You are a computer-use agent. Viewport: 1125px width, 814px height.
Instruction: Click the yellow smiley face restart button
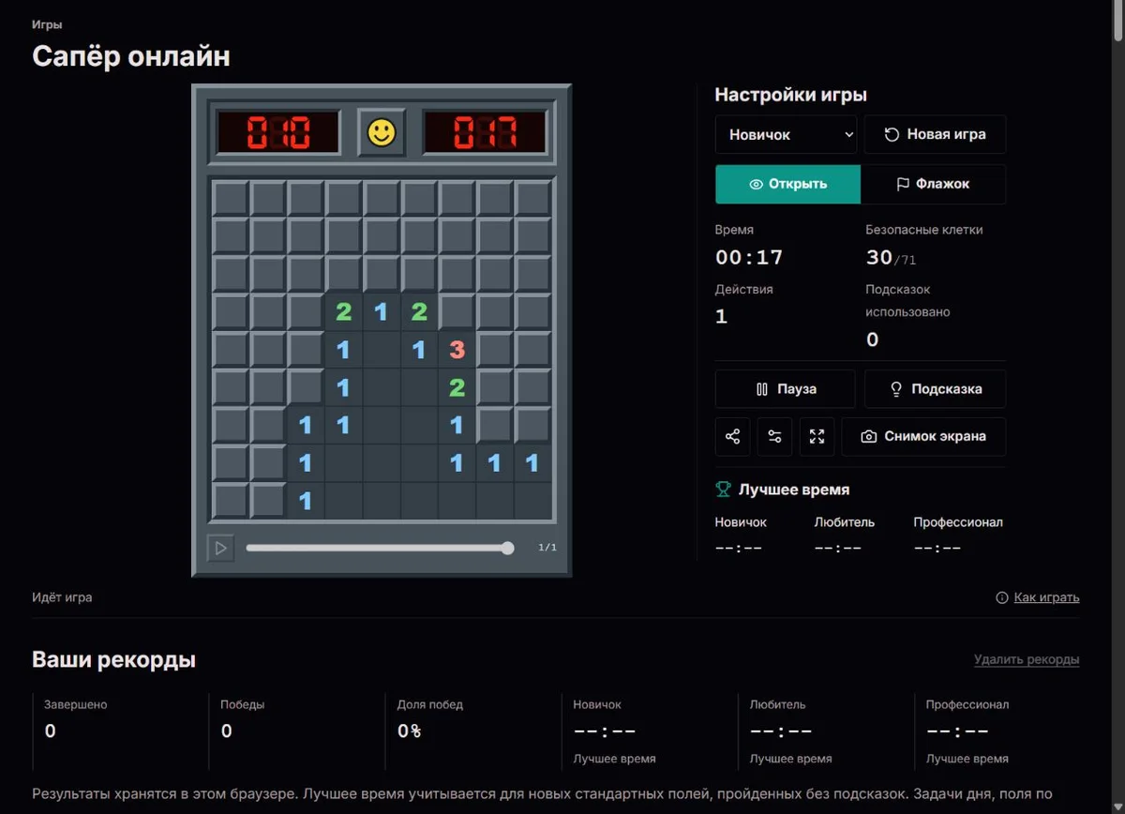(x=382, y=132)
